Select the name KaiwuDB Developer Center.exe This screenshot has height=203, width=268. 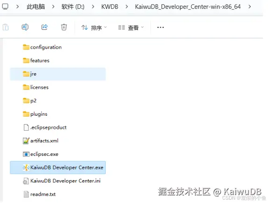tap(67, 168)
